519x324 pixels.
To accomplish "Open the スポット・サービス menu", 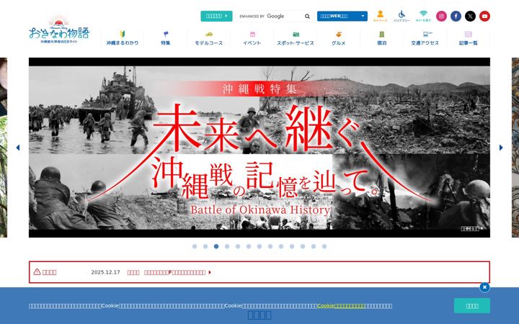I will (x=296, y=38).
